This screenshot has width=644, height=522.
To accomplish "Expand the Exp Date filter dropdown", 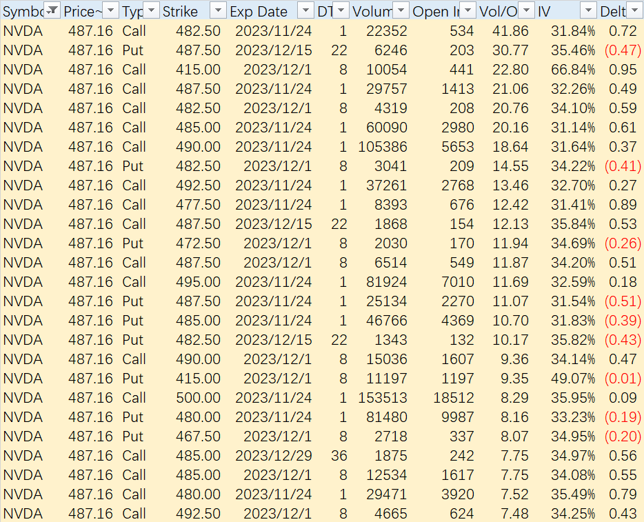I will pyautogui.click(x=305, y=10).
